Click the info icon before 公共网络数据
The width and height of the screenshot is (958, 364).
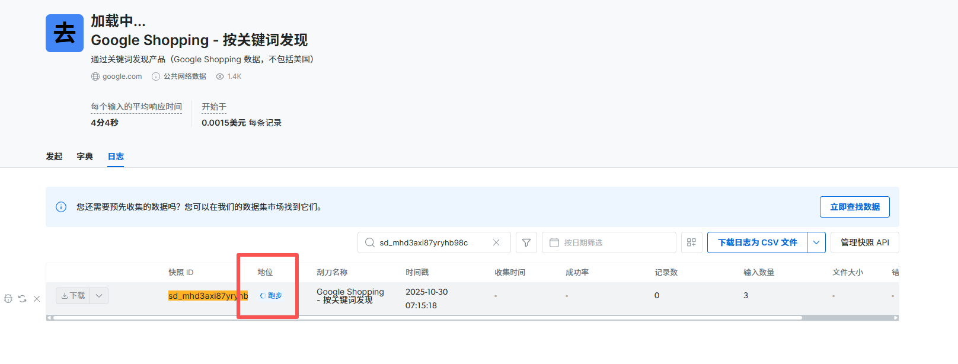click(x=156, y=76)
